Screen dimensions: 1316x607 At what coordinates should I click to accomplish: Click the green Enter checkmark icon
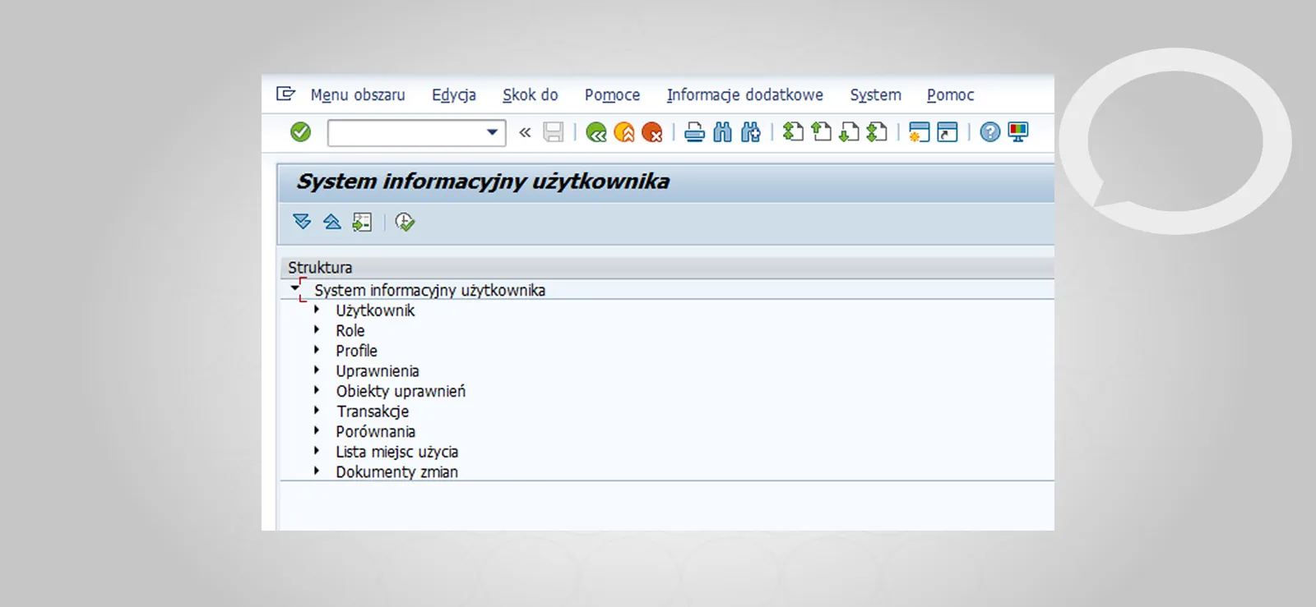click(301, 132)
